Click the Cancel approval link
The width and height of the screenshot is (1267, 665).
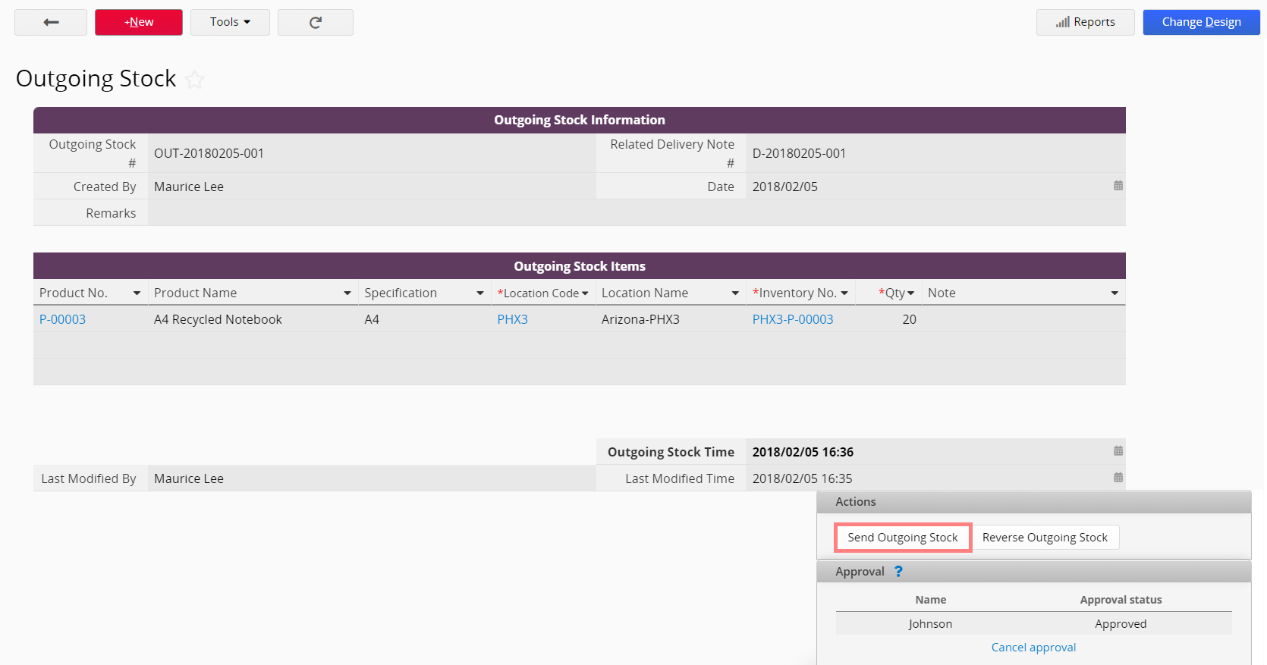(1033, 648)
